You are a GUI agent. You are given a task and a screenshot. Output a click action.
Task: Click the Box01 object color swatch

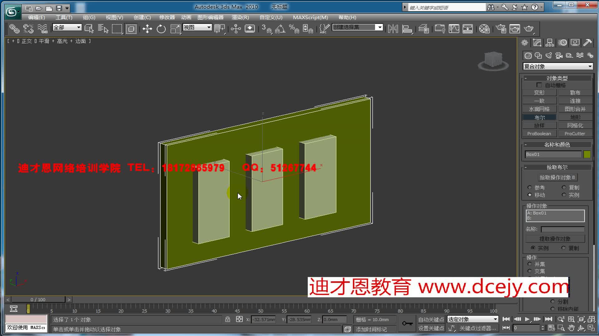(587, 154)
